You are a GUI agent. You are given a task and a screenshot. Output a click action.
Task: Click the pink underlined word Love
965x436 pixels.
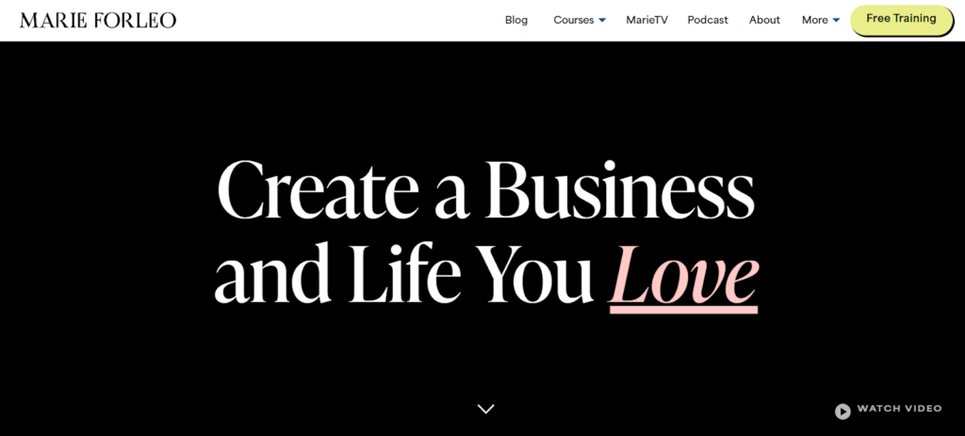click(x=683, y=274)
